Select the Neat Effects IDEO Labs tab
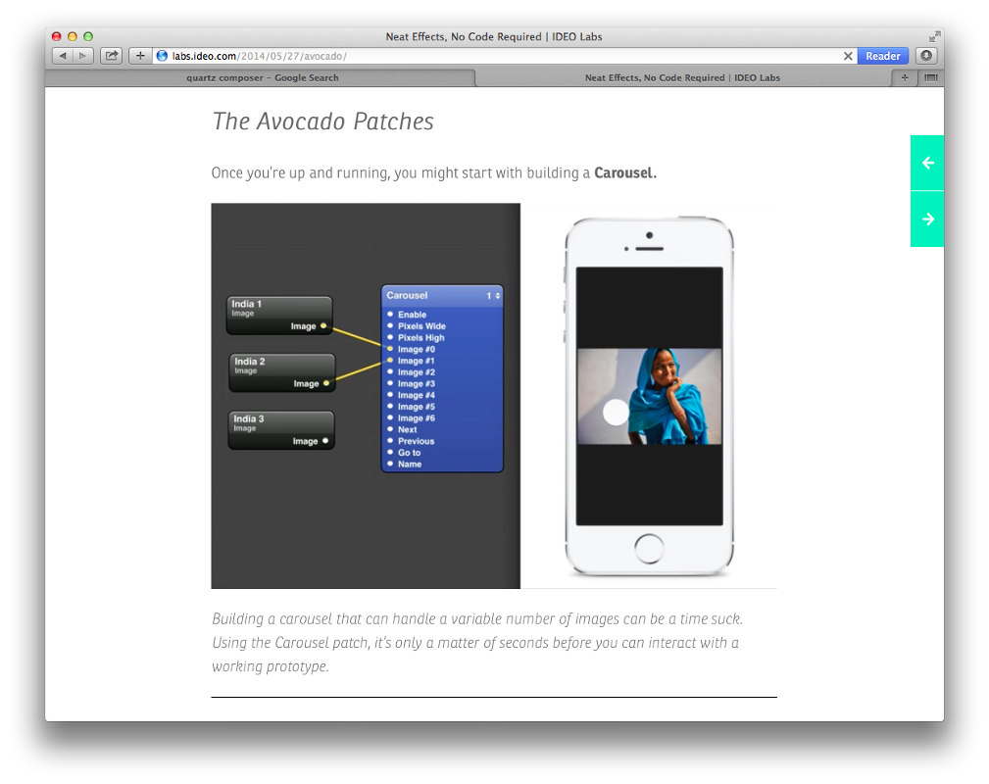This screenshot has width=989, height=784. (x=682, y=77)
